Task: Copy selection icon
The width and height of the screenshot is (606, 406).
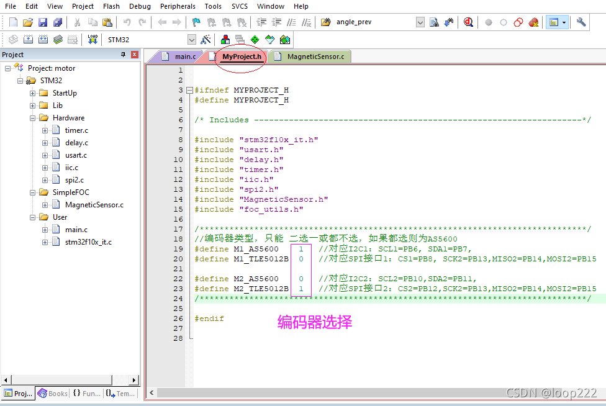Action: pyautogui.click(x=93, y=22)
